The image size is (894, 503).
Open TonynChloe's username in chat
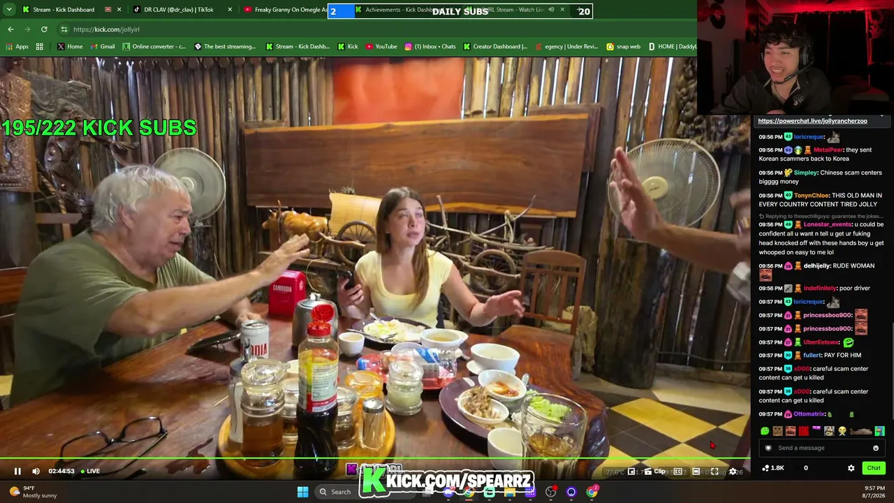(x=812, y=196)
